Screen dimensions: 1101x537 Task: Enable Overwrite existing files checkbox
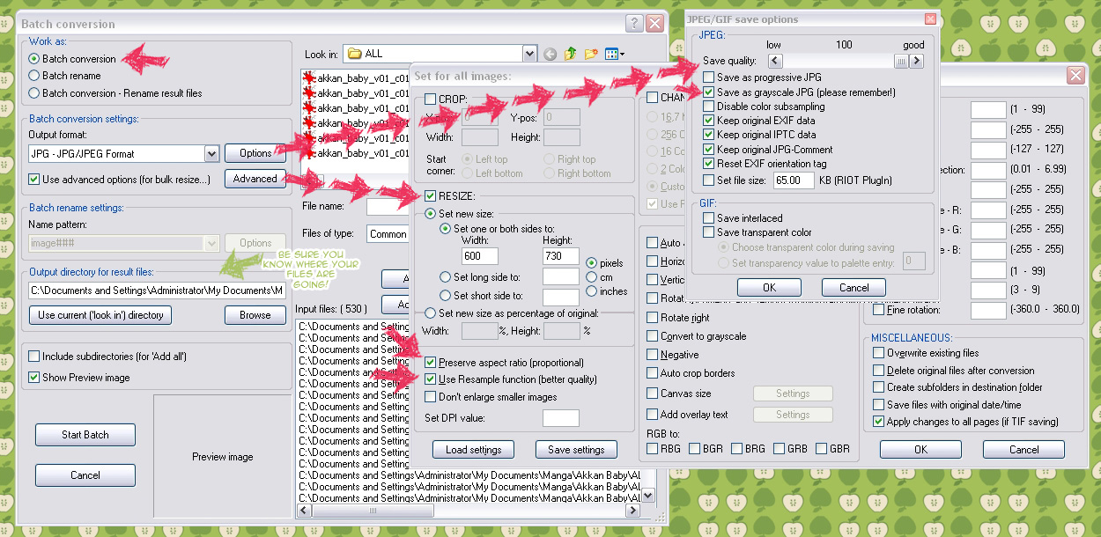pyautogui.click(x=879, y=353)
